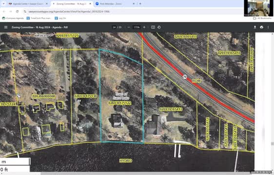The image size is (274, 175).
Task: Click parcel label 02693917512S at top
Action: coord(67,36)
